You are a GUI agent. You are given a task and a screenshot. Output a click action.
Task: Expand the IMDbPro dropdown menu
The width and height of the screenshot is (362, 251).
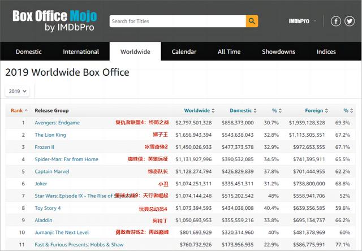point(302,21)
